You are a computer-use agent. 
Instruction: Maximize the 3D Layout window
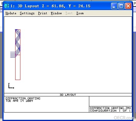pos(121,6)
